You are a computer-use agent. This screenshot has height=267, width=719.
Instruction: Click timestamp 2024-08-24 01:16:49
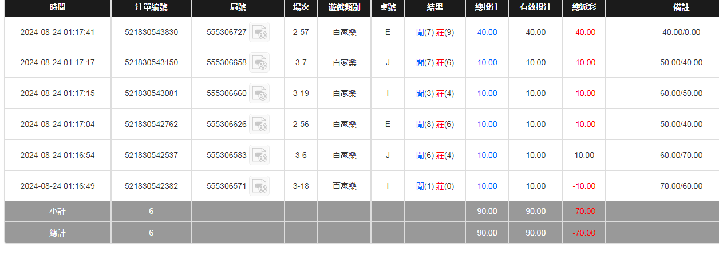pyautogui.click(x=57, y=186)
